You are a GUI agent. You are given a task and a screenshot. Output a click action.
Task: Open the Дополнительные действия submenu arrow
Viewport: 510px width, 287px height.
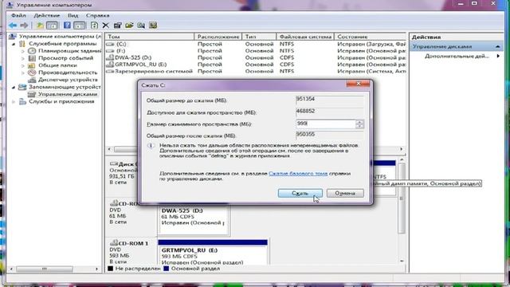tap(498, 56)
